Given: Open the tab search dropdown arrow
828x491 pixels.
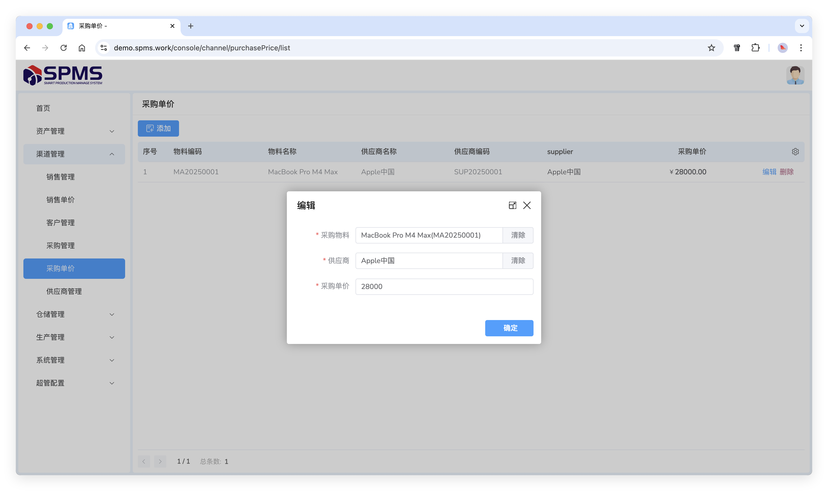Looking at the screenshot, I should 802,26.
